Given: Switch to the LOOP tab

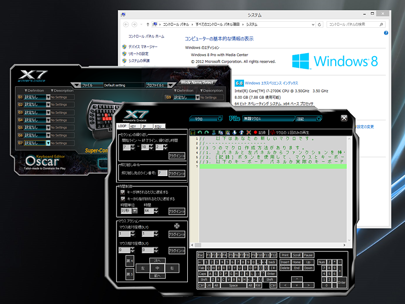Looking at the screenshot, I should tap(122, 126).
